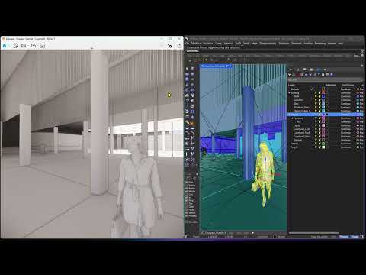The width and height of the screenshot is (366, 275).
Task: Toggle Orto button in status bar
Action: [334, 237]
